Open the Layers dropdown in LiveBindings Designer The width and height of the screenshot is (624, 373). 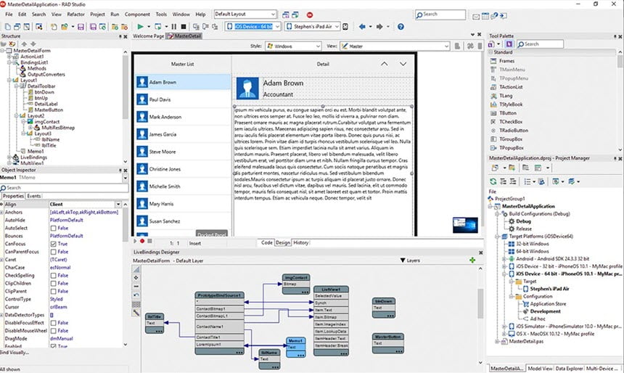(x=410, y=261)
